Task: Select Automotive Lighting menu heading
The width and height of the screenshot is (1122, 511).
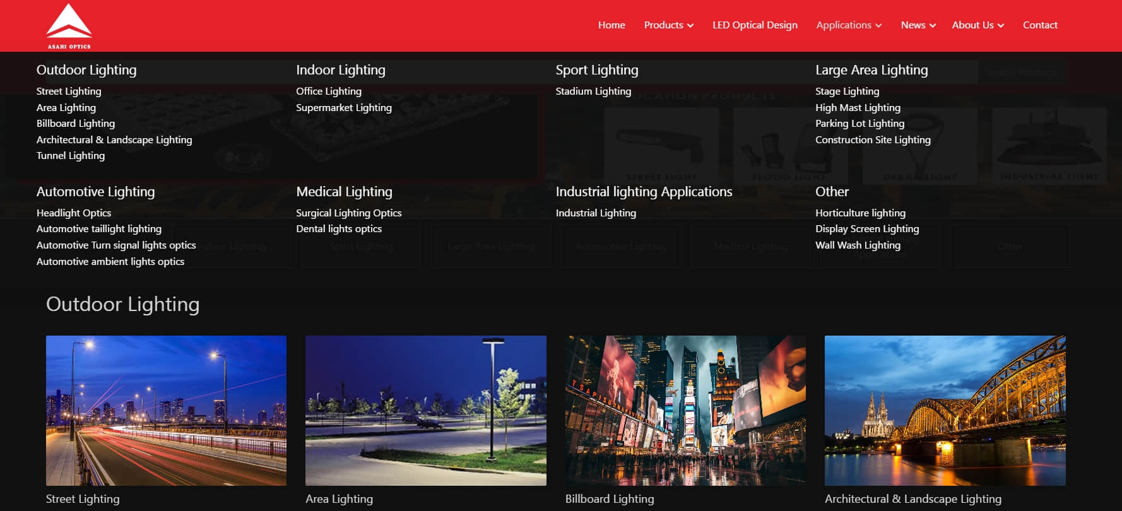Action: 95,192
